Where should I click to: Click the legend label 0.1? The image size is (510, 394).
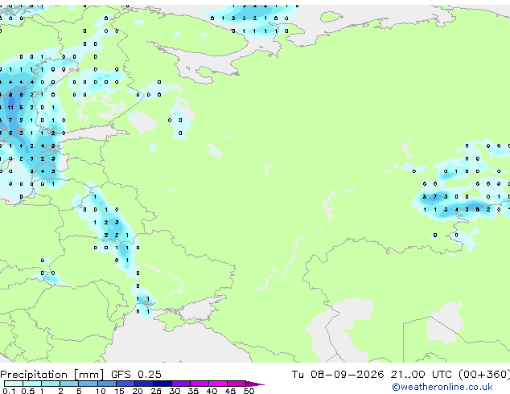9,391
